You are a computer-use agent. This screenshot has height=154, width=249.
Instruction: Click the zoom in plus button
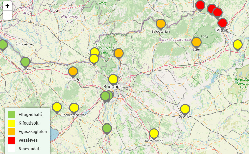[x=7, y=6]
